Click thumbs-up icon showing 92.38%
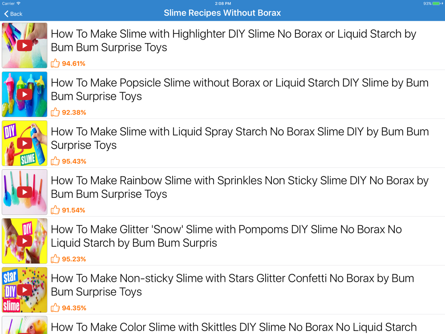The height and width of the screenshot is (334, 445). tap(55, 112)
